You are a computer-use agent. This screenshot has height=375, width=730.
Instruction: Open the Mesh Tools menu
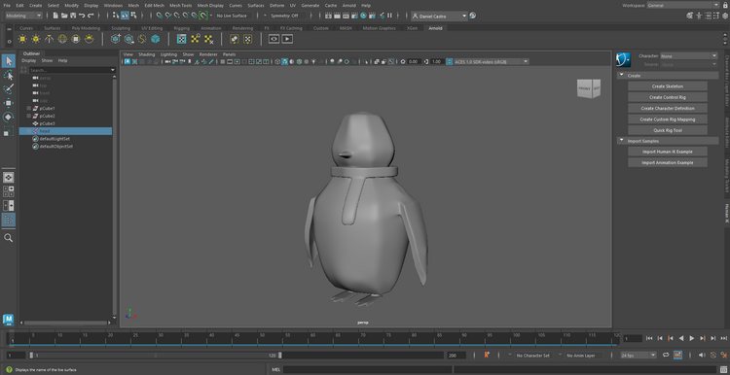[x=181, y=5]
